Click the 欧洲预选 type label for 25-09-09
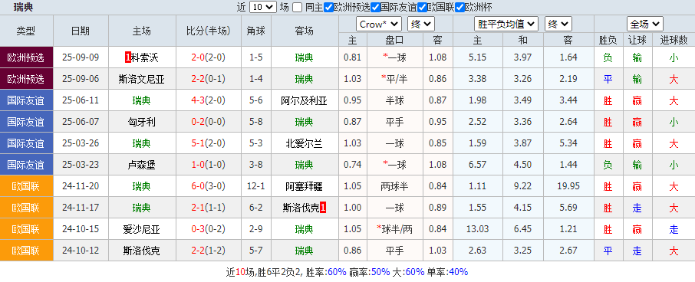 coord(26,57)
